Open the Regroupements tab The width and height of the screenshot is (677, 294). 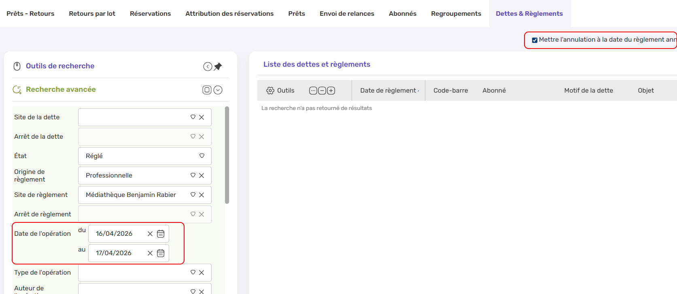coord(456,14)
